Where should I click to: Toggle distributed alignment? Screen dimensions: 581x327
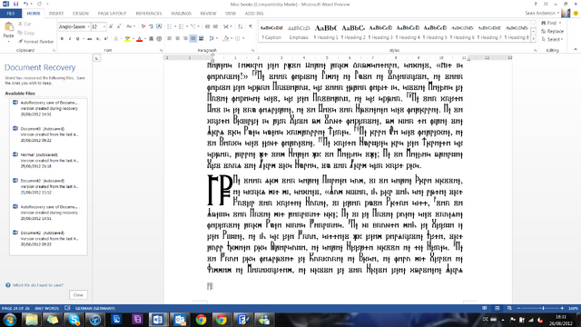click(202, 38)
